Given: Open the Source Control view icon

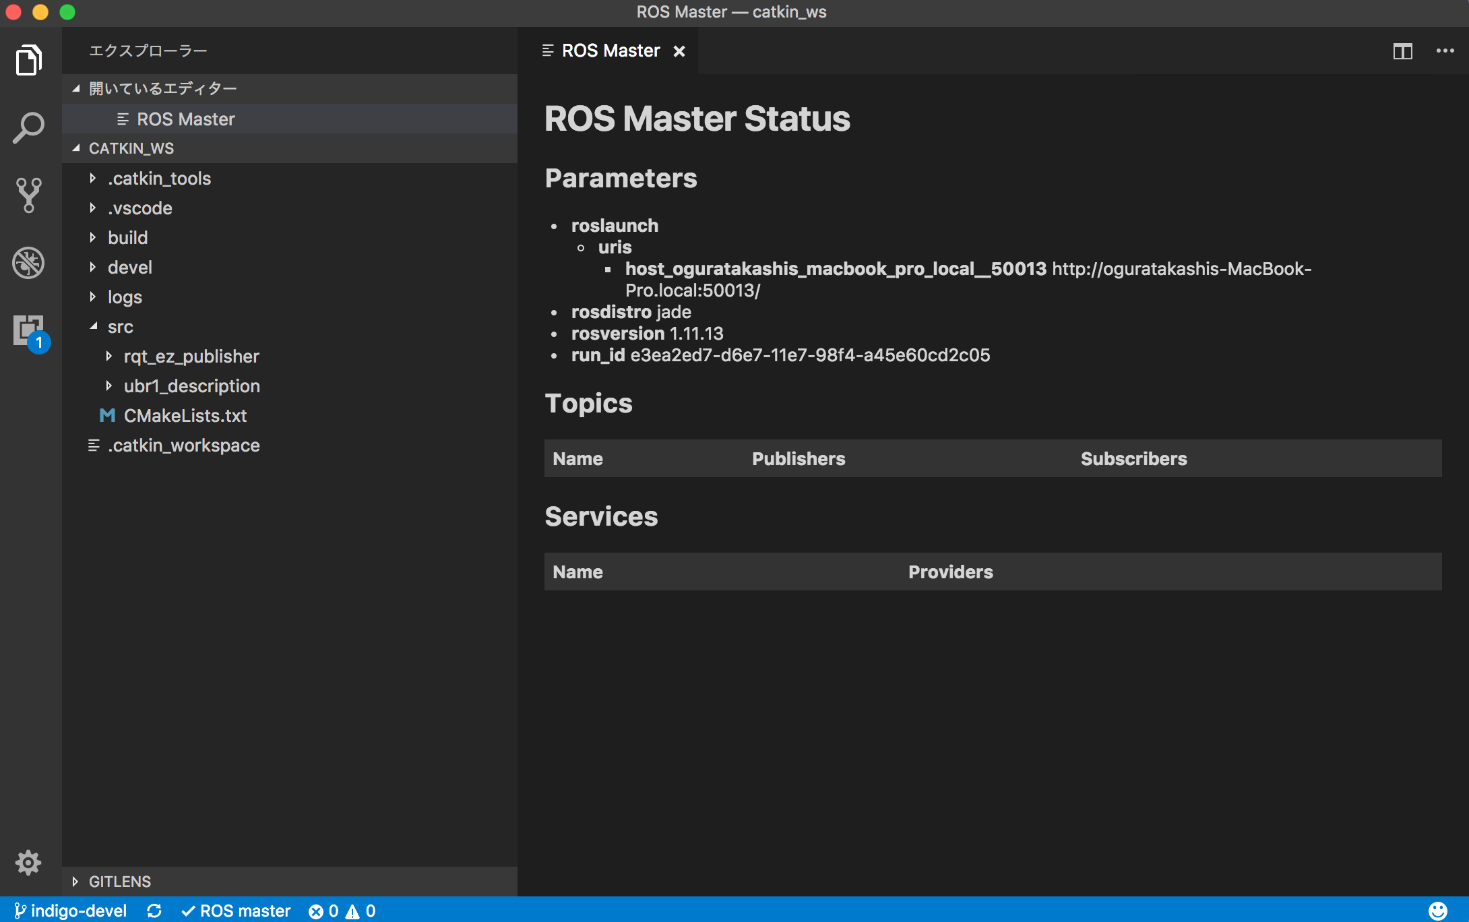Looking at the screenshot, I should pyautogui.click(x=28, y=195).
